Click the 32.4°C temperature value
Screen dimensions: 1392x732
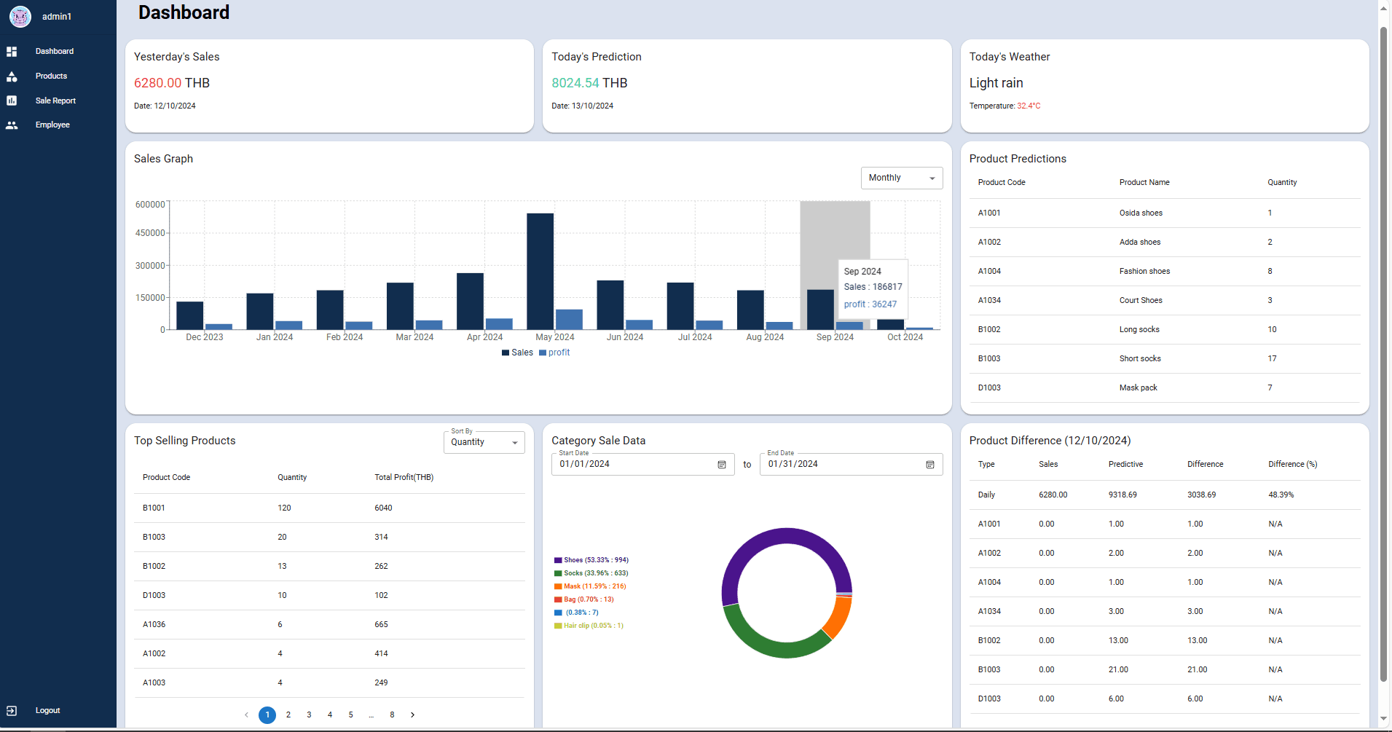pyautogui.click(x=1029, y=106)
